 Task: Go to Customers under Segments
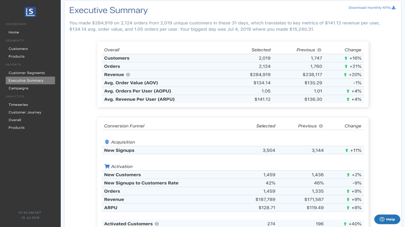[18, 49]
